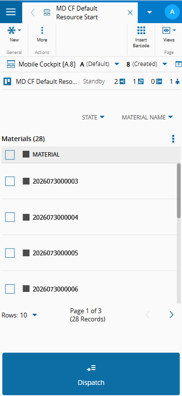Go to next page of materials
The height and width of the screenshot is (396, 182).
click(171, 315)
